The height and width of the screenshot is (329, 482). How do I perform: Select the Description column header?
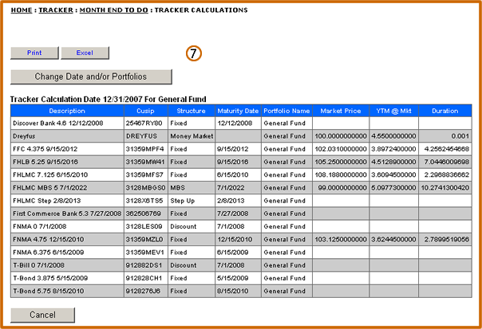tap(67, 111)
